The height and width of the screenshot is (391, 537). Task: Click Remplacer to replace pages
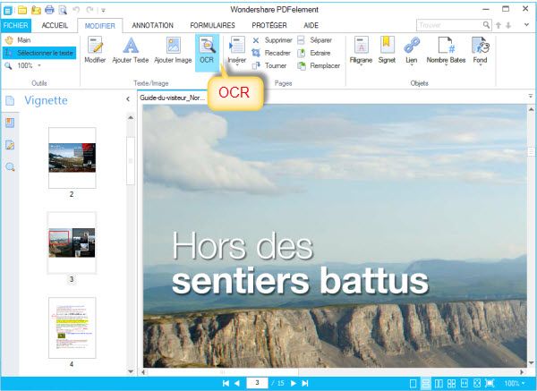point(319,65)
